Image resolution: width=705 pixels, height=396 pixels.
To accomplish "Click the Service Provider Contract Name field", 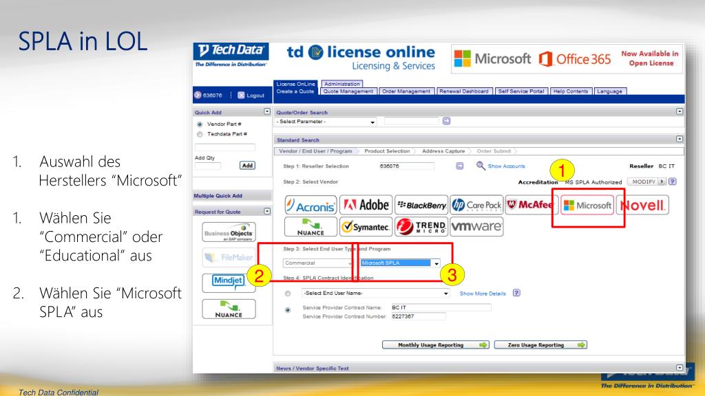I will point(441,307).
